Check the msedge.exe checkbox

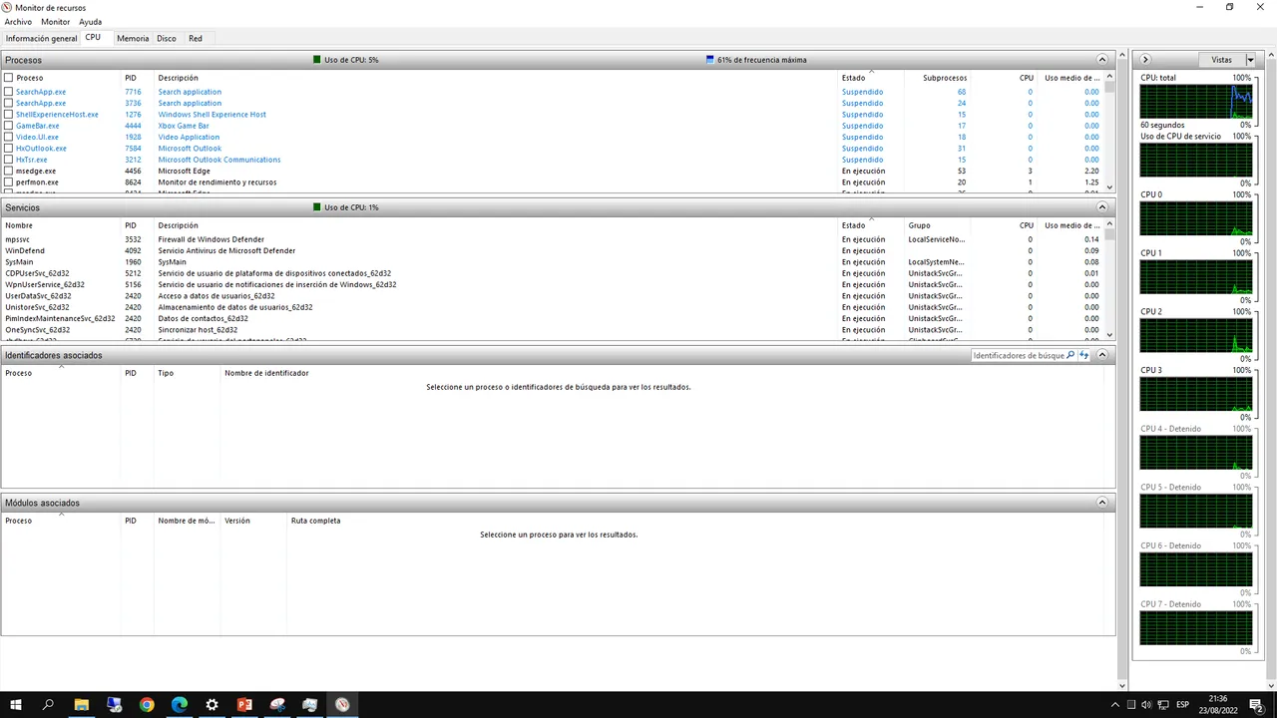click(9, 171)
